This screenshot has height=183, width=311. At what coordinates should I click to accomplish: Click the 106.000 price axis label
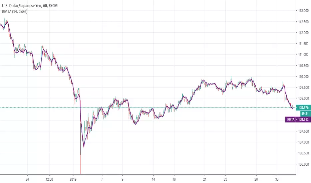pos(303,164)
